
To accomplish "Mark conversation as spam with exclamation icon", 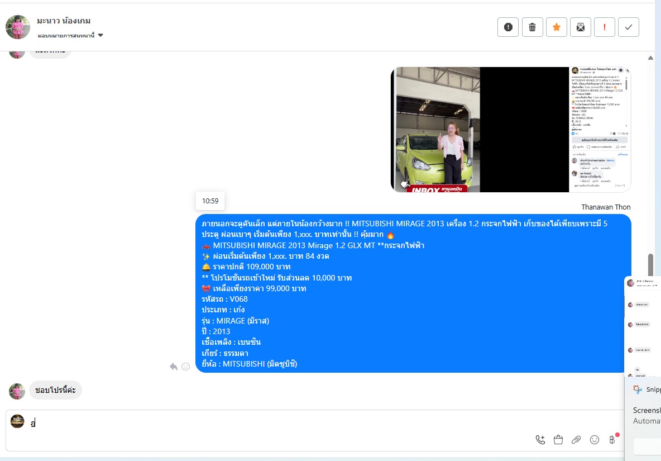I will (x=508, y=27).
